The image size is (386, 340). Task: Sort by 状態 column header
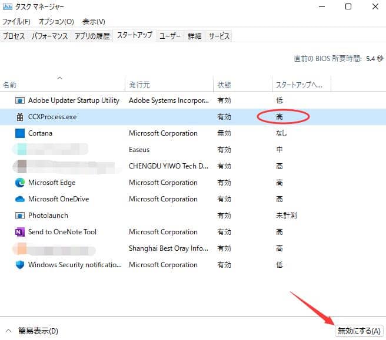[224, 85]
